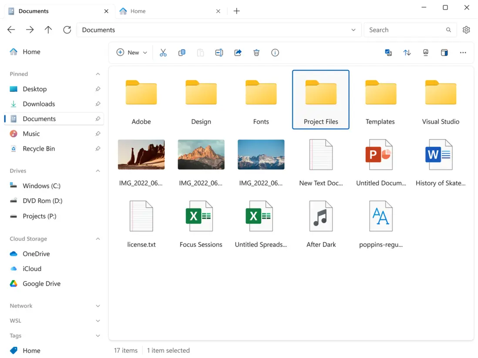The width and height of the screenshot is (478, 358).
Task: Refresh the current folder
Action: point(67,30)
